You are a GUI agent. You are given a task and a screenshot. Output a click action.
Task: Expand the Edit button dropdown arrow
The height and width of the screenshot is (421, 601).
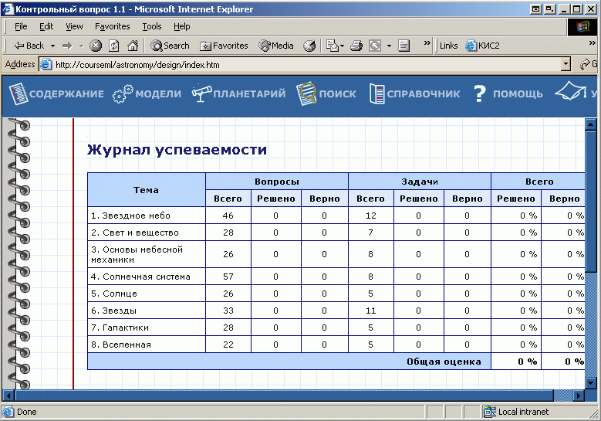coord(389,46)
